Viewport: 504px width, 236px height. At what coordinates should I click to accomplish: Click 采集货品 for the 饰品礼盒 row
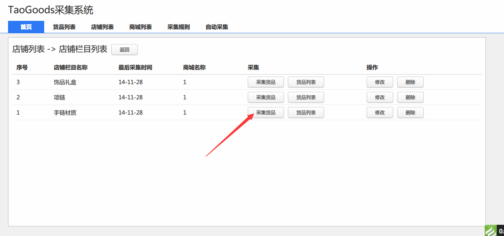point(266,82)
